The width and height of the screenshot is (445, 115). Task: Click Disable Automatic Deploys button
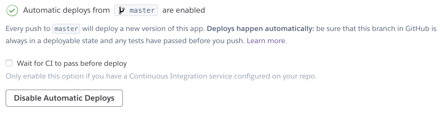click(64, 98)
